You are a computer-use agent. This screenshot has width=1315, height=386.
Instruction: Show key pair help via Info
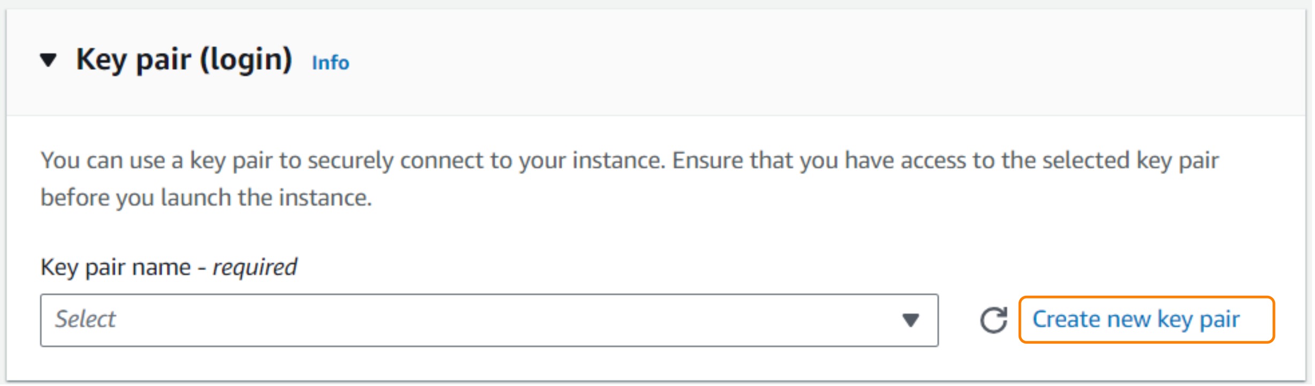click(330, 63)
